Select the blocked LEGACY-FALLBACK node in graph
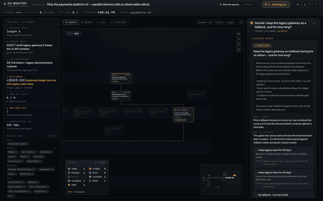Viewport: 323px width, 201px height. [x=183, y=115]
